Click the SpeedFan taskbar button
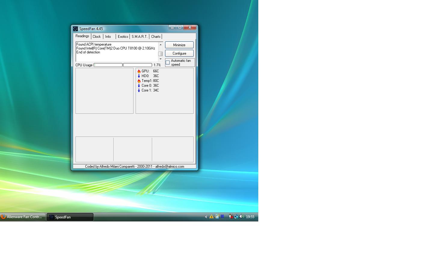This screenshot has width=433, height=270. coord(70,217)
